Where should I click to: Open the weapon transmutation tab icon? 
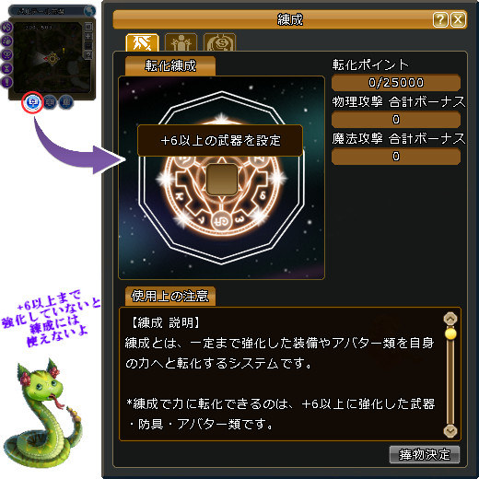coord(142,42)
